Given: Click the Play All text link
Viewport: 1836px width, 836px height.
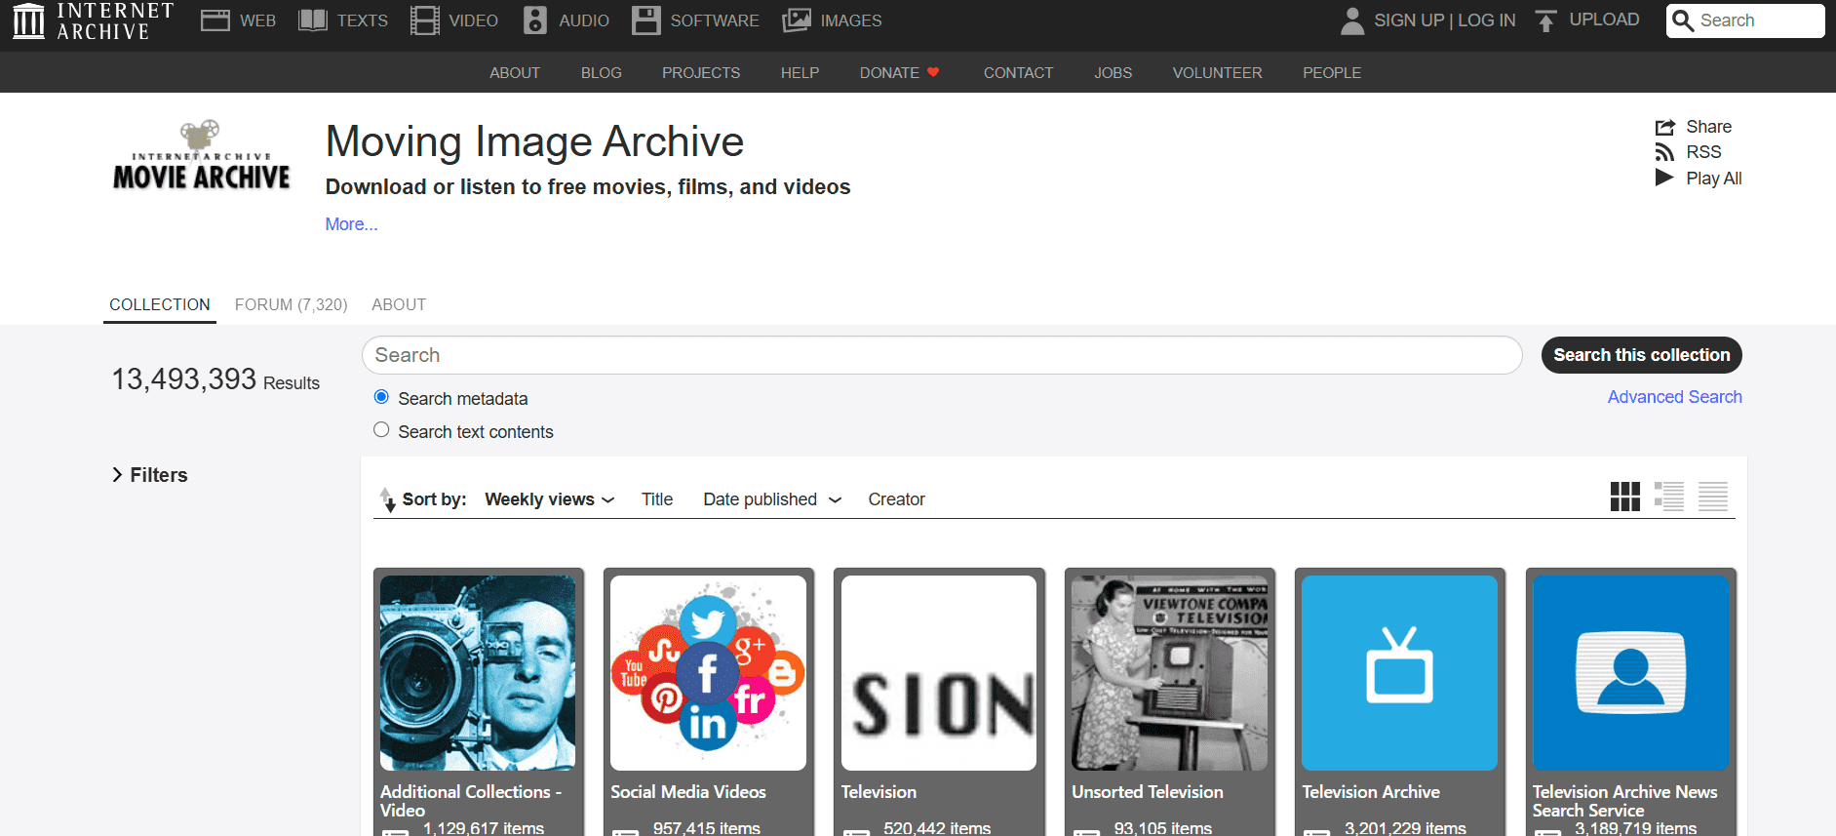Looking at the screenshot, I should coord(1714,179).
